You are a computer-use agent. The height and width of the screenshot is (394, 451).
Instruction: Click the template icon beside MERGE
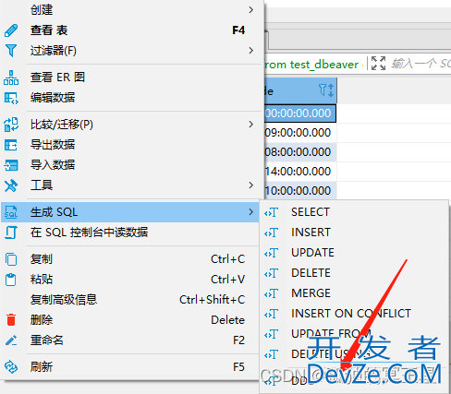click(x=272, y=293)
